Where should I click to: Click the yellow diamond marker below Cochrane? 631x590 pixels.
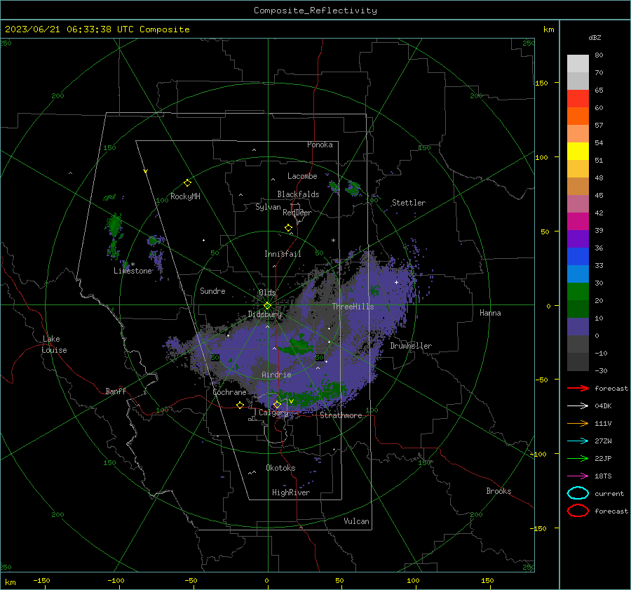click(x=240, y=405)
